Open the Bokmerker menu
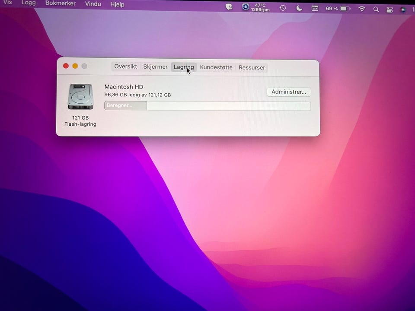Screen dimensions: 415x311 [x=61, y=3]
